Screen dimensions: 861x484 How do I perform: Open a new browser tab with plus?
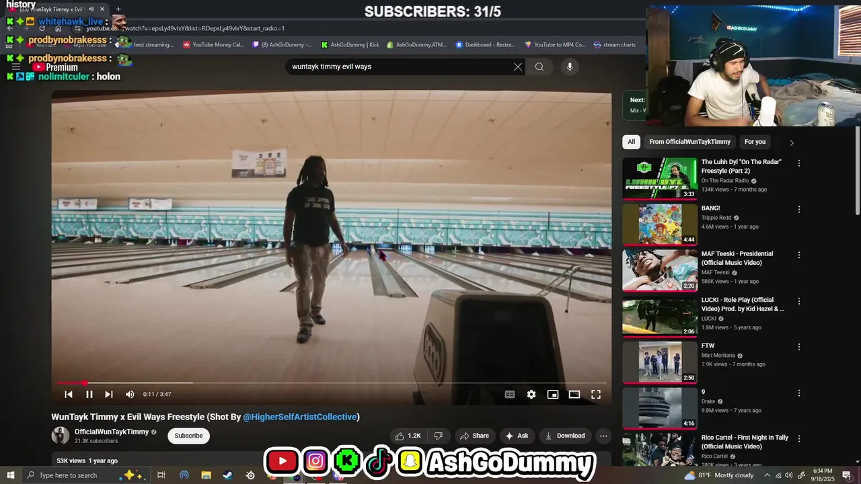click(118, 9)
